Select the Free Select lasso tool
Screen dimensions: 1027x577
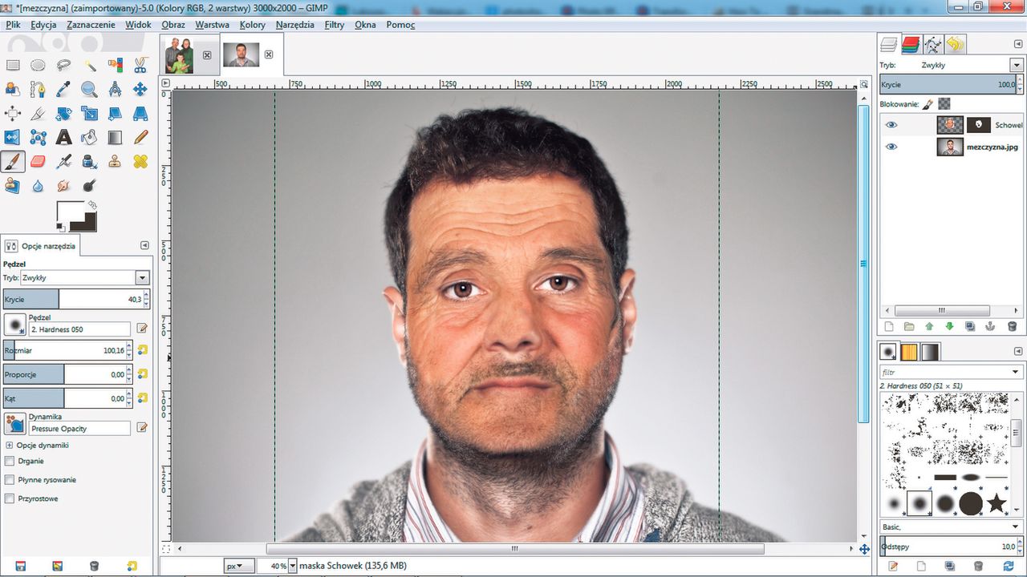click(x=63, y=65)
